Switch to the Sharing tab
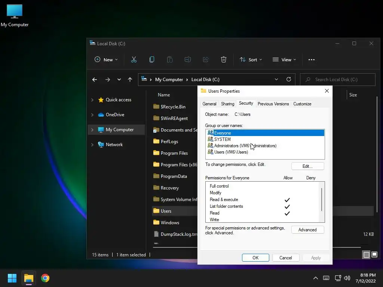The image size is (383, 287). pyautogui.click(x=228, y=104)
